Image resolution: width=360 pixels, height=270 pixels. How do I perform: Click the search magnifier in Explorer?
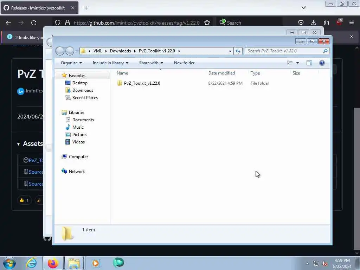[325, 51]
